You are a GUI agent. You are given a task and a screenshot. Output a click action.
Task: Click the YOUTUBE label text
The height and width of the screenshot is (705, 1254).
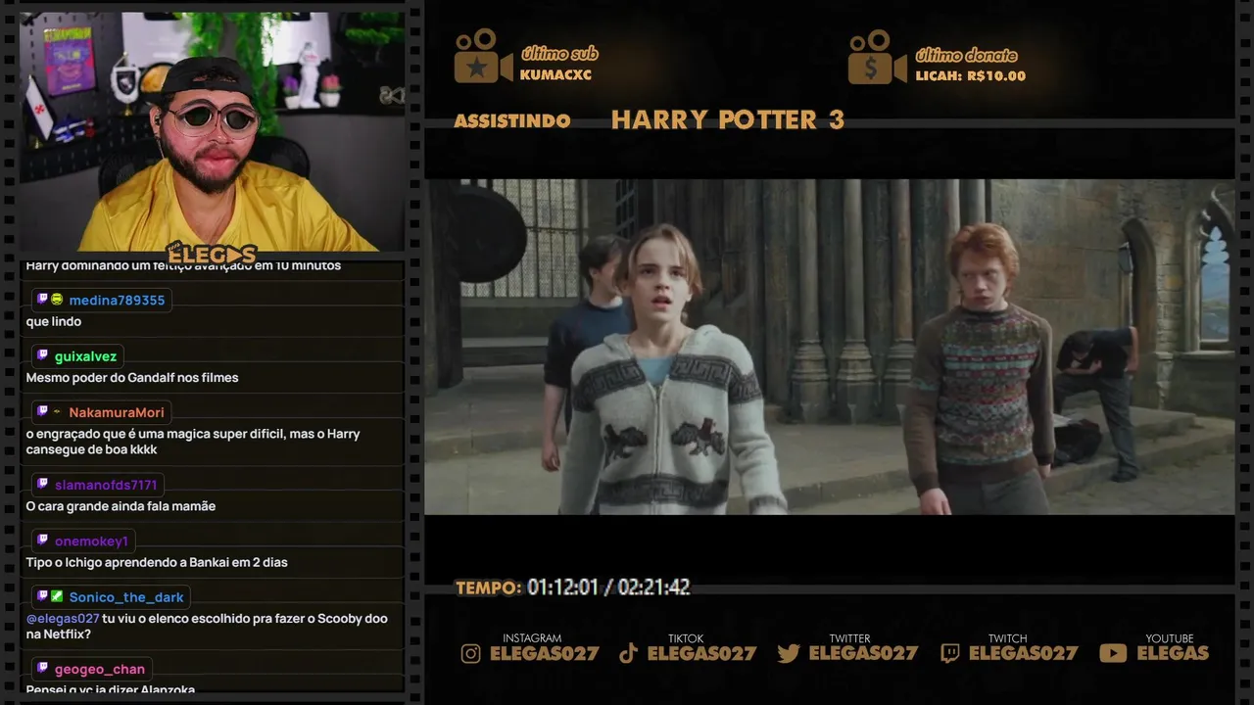tap(1169, 638)
